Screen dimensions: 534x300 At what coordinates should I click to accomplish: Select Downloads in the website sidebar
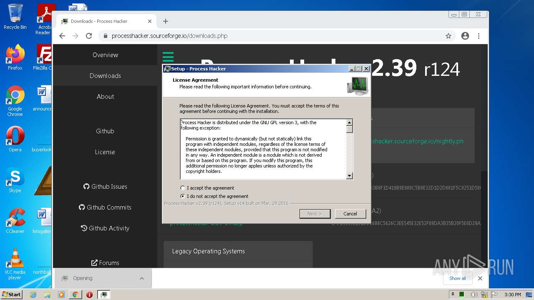[x=105, y=75]
